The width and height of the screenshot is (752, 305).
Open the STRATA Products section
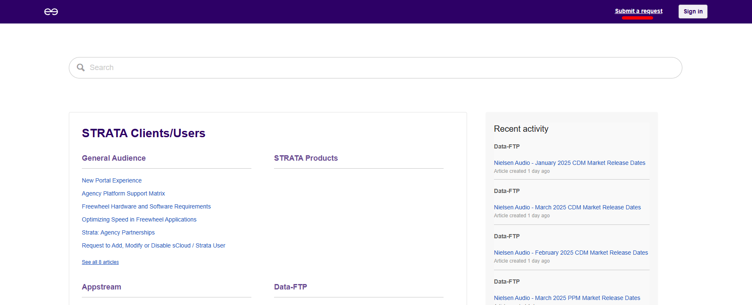click(306, 158)
